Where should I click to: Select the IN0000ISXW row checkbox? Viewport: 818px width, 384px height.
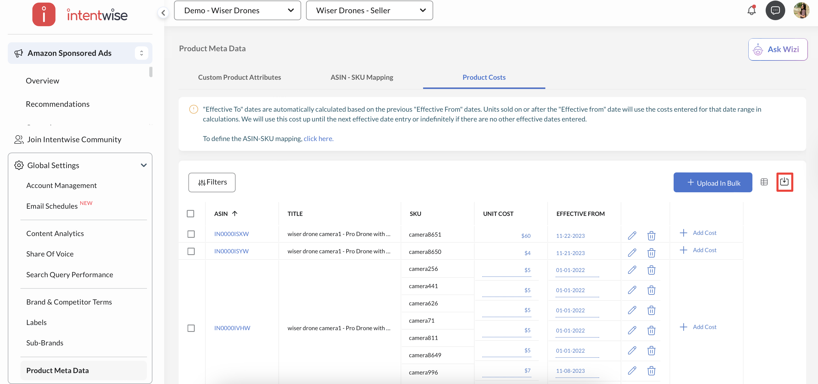click(x=191, y=234)
